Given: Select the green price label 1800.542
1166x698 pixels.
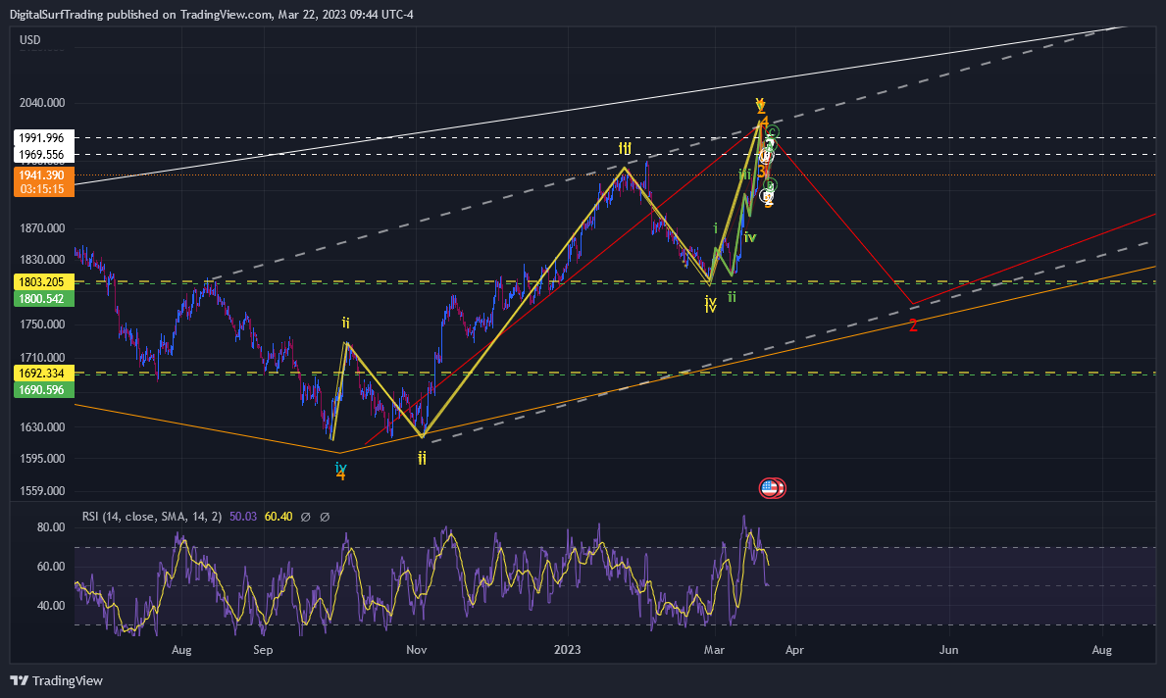Looking at the screenshot, I should [x=43, y=299].
